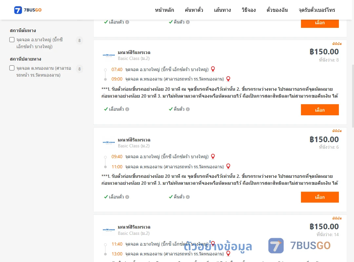Image resolution: width=354 pixels, height=262 pixels.
Task: Open ตั๋วของฉัน in the top menu
Action: (277, 10)
